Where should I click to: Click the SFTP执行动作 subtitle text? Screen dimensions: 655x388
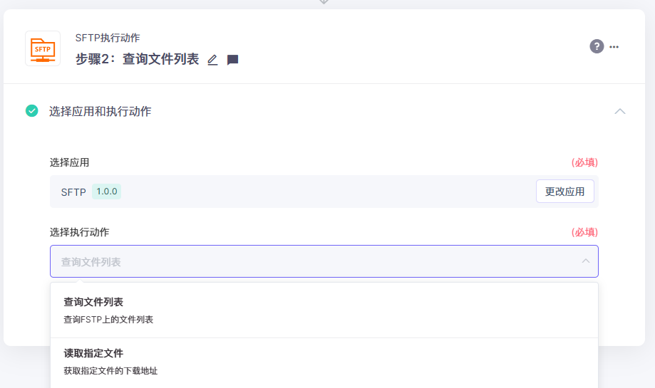coord(108,38)
